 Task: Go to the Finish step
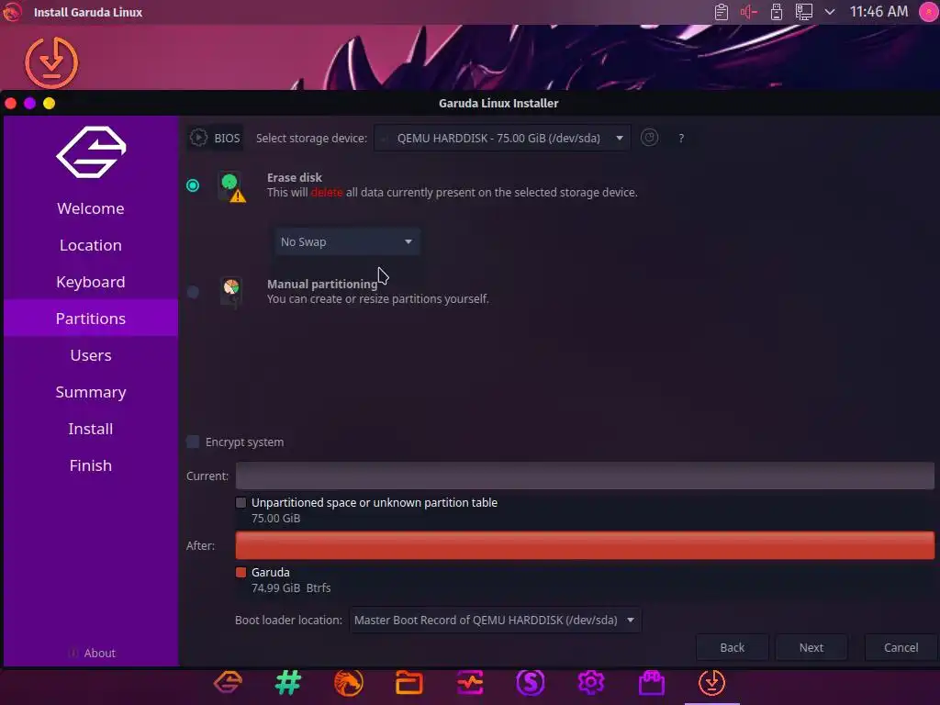point(91,465)
